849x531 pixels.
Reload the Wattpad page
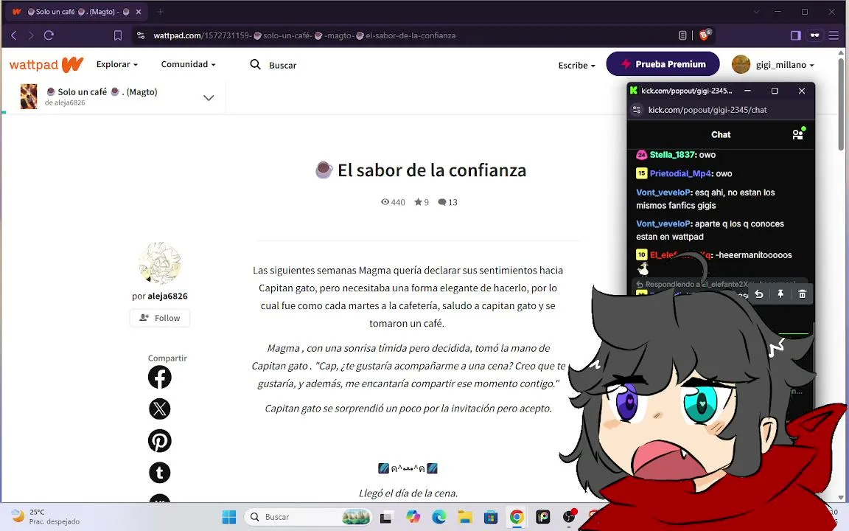click(49, 35)
